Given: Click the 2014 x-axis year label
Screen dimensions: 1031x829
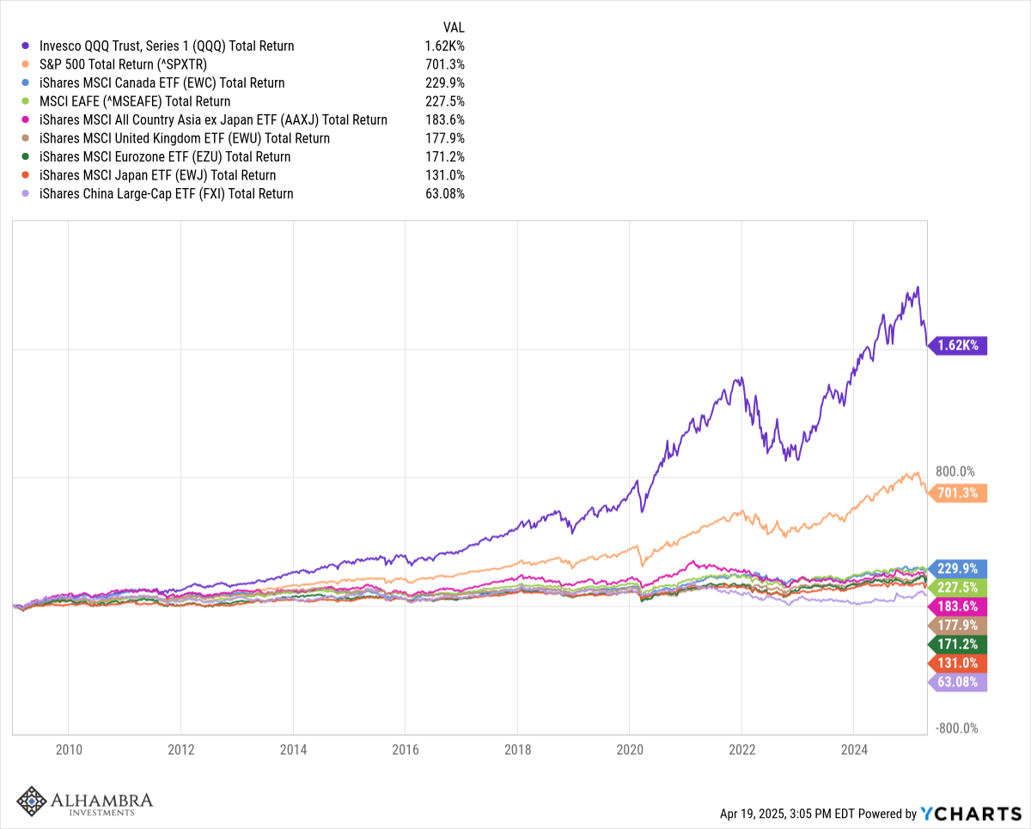Looking at the screenshot, I should pos(293,749).
